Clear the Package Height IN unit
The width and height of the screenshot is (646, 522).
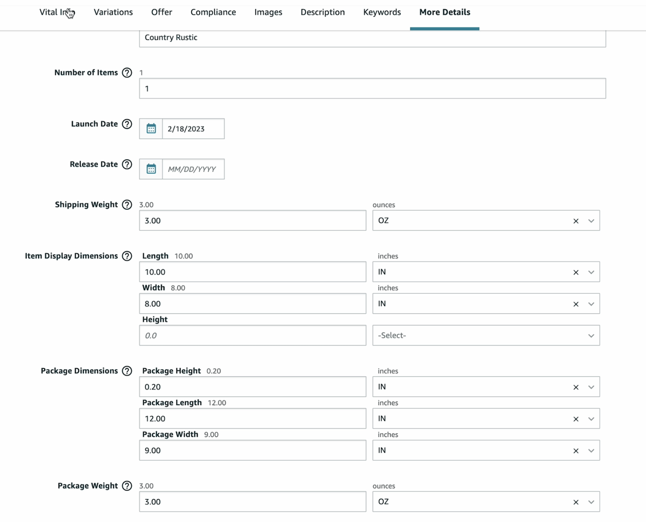pyautogui.click(x=575, y=386)
